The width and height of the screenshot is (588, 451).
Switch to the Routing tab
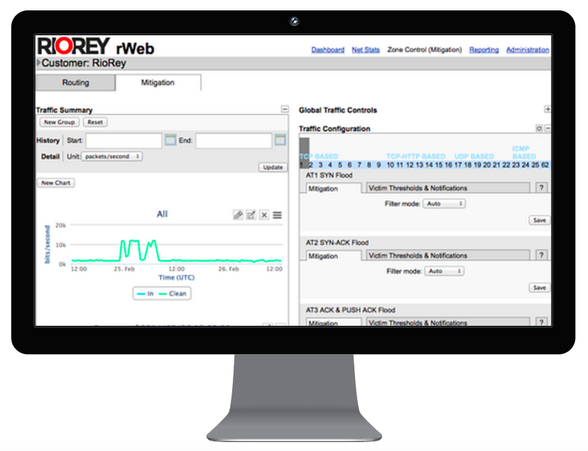(75, 82)
